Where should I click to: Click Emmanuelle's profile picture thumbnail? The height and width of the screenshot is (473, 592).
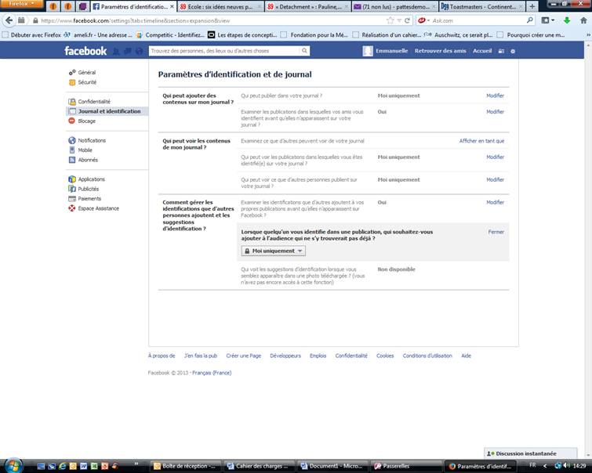[x=368, y=51]
